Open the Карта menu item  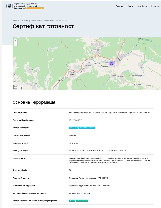[x=130, y=6]
